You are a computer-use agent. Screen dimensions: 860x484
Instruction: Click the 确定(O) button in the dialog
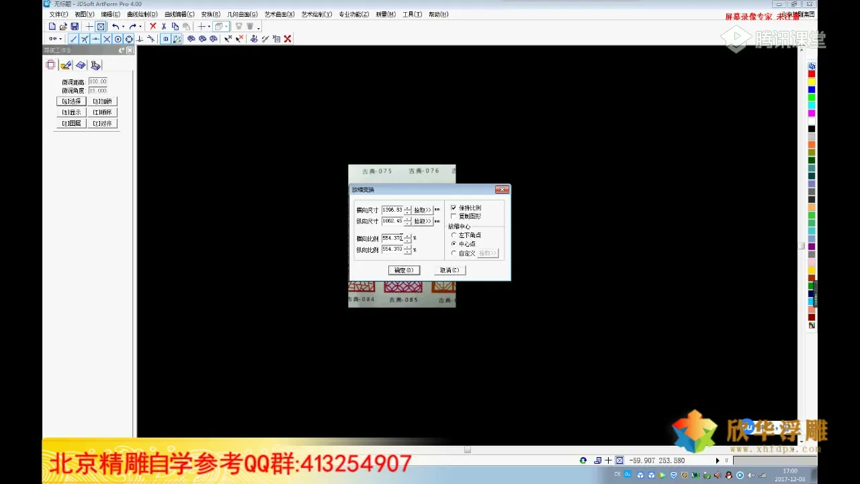click(x=404, y=270)
